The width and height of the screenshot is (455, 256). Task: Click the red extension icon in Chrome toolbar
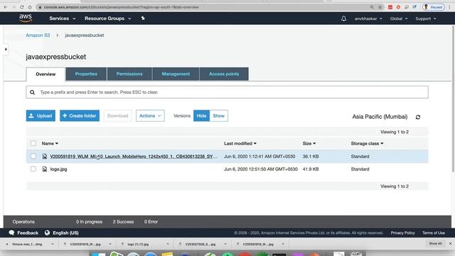(x=390, y=7)
